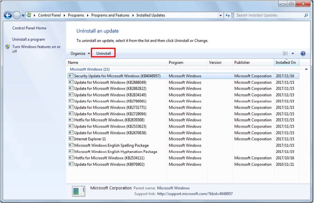
Task: Sort list by Name column header
Action: click(x=117, y=63)
